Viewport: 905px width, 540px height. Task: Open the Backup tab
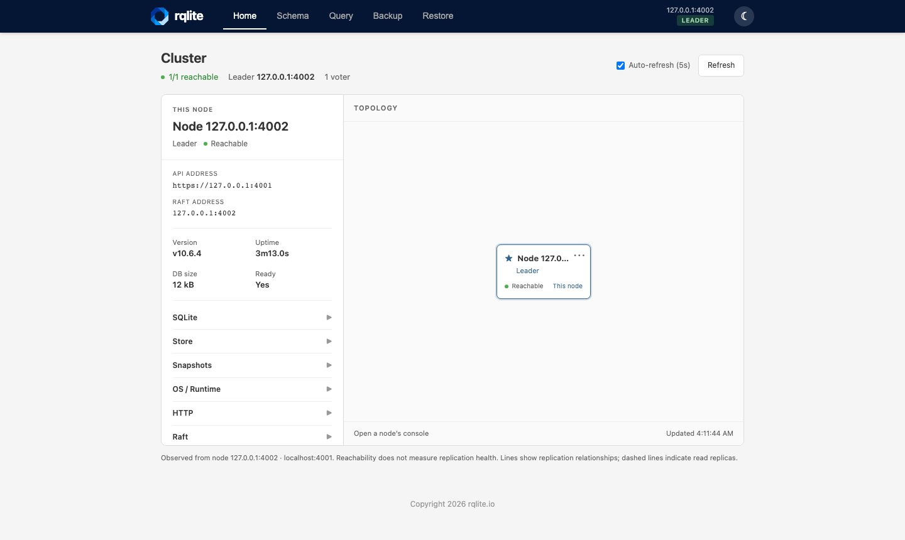point(388,16)
